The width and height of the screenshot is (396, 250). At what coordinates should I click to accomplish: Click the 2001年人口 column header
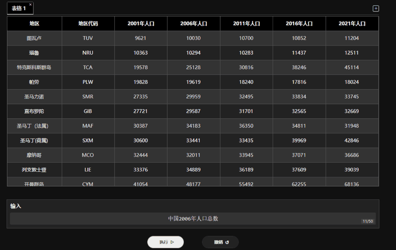point(141,24)
